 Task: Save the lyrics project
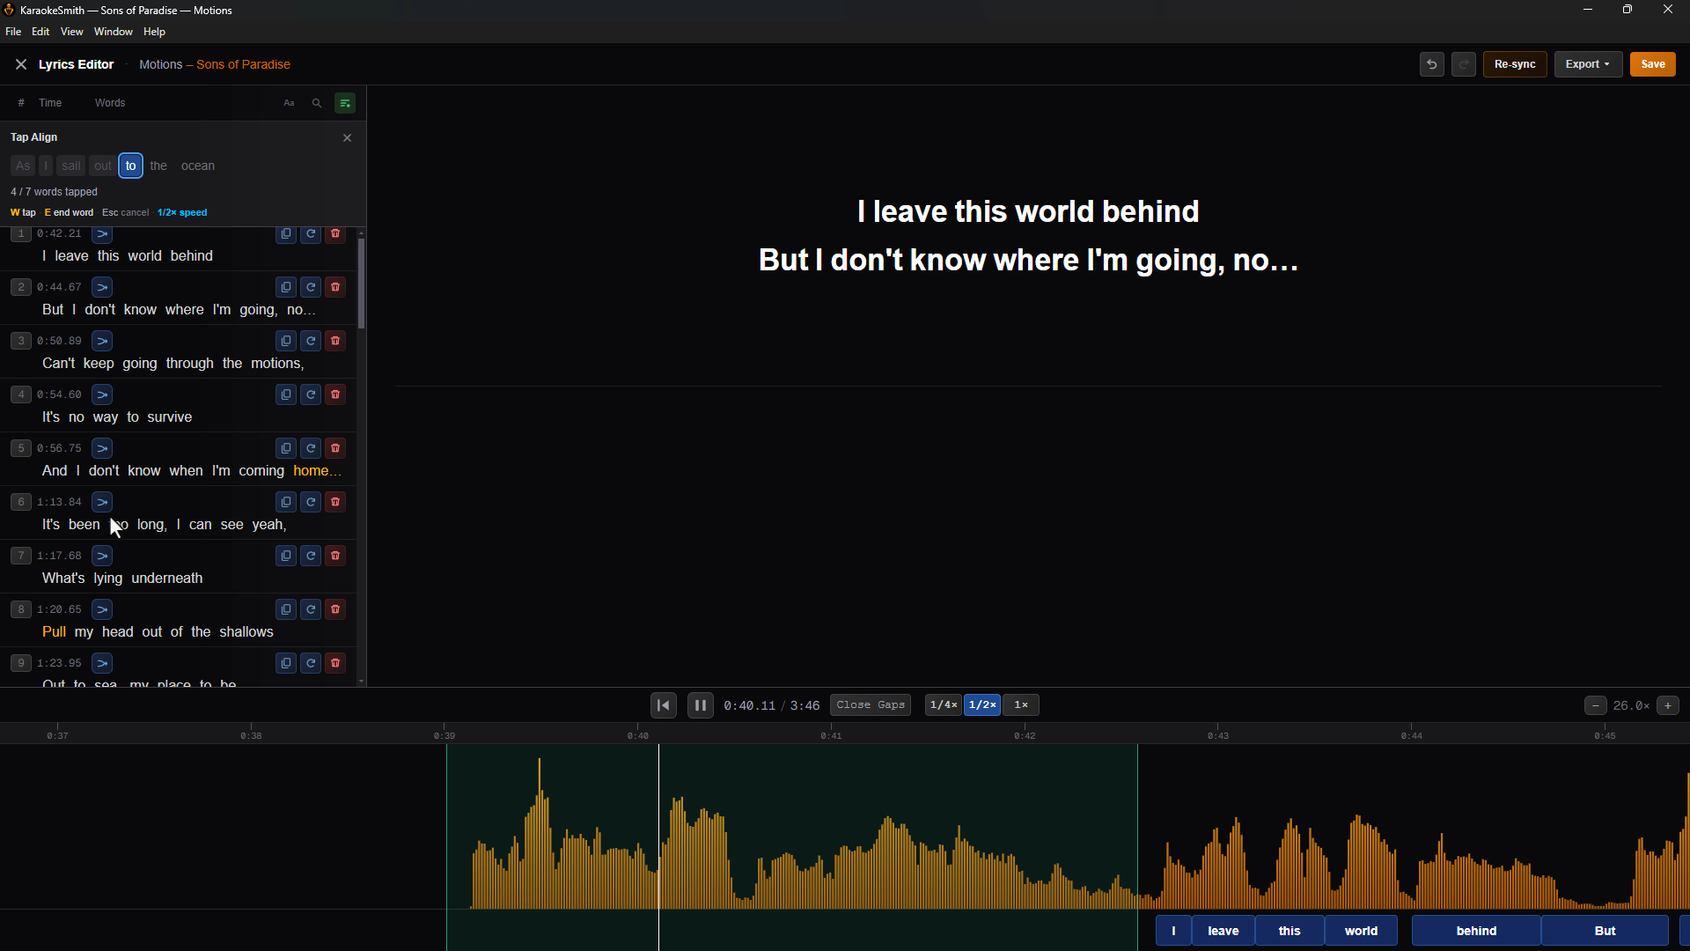point(1652,64)
